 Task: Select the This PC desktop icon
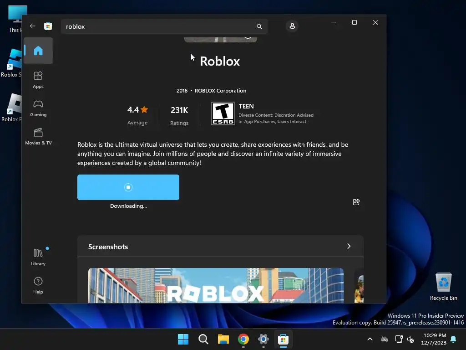pyautogui.click(x=14, y=19)
